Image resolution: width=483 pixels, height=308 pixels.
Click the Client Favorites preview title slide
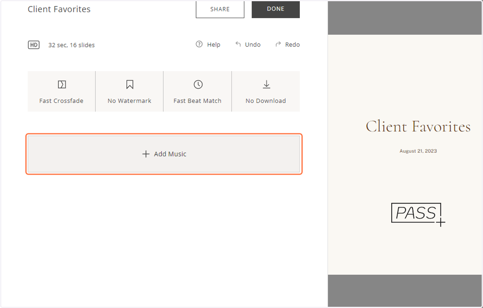418,126
